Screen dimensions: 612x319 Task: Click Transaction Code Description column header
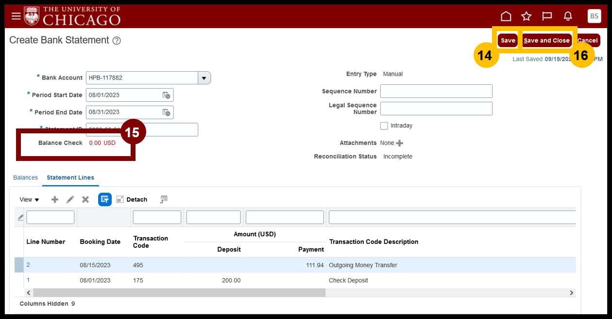click(374, 242)
